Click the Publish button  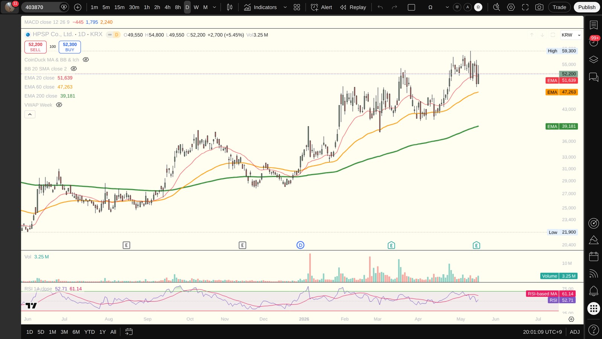click(x=587, y=7)
